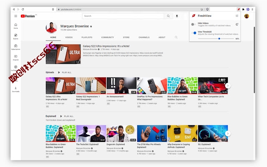The height and width of the screenshot is (167, 267).
Task: Open An Announcement video thumbnail
Action: [121, 86]
